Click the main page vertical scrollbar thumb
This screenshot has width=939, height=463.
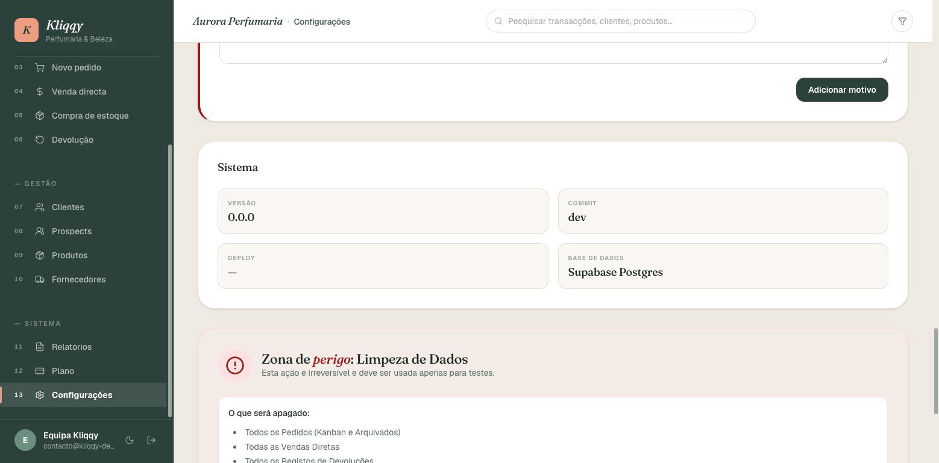pos(936,371)
